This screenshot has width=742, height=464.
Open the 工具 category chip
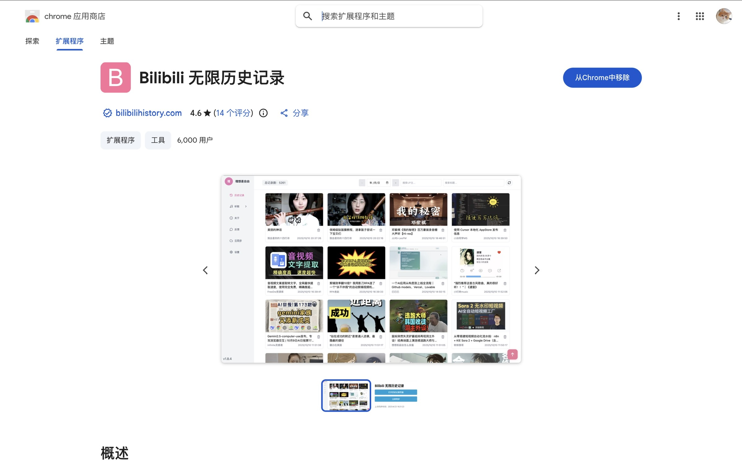(x=158, y=140)
